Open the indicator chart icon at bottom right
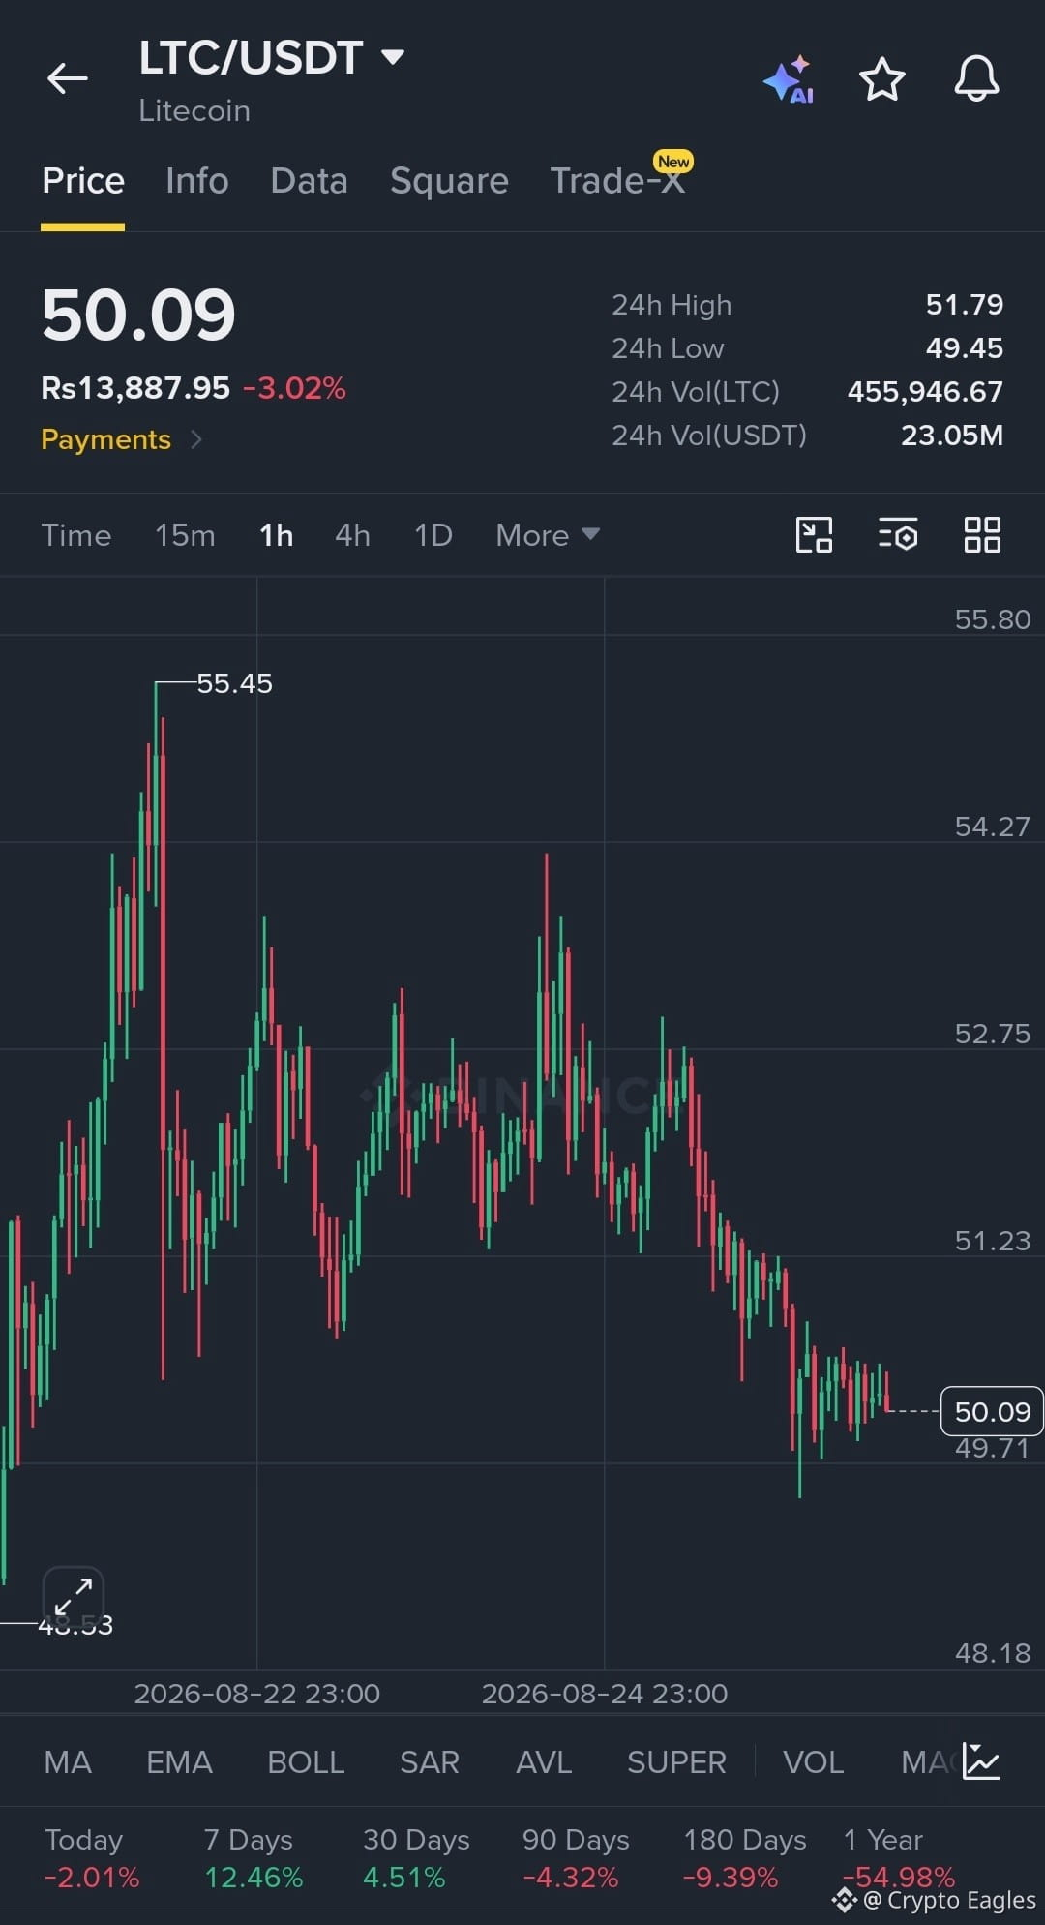This screenshot has height=1925, width=1045. point(981,1761)
